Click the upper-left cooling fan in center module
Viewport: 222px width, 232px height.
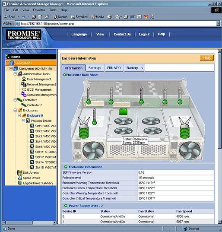click(x=124, y=121)
